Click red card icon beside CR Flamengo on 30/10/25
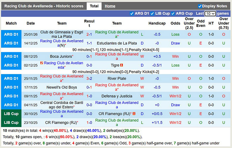 pyautogui.click(x=134, y=114)
